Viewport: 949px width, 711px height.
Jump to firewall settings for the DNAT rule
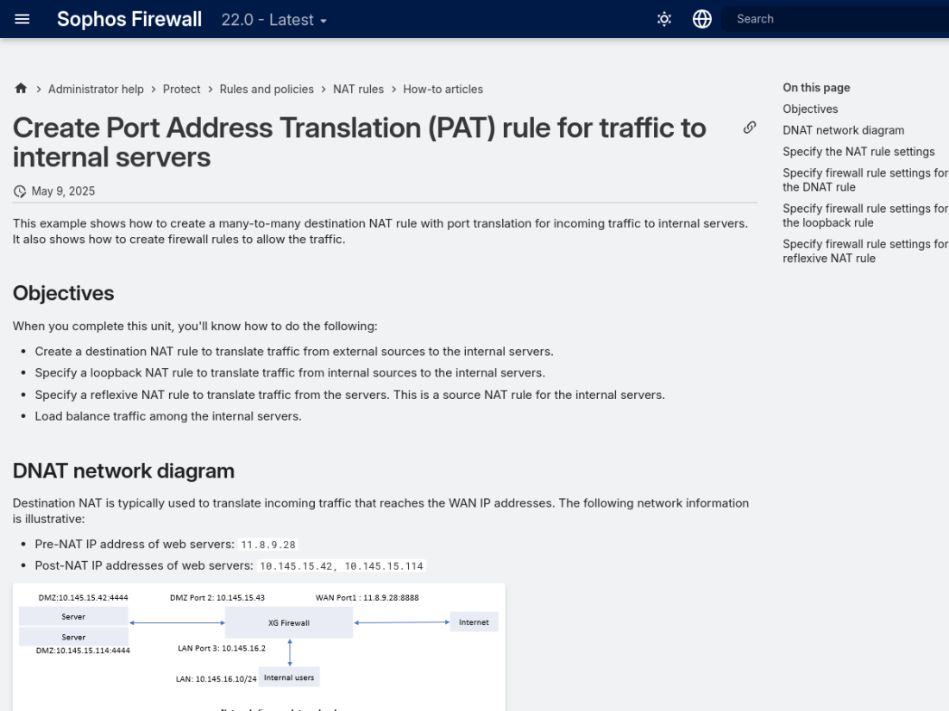tap(865, 179)
